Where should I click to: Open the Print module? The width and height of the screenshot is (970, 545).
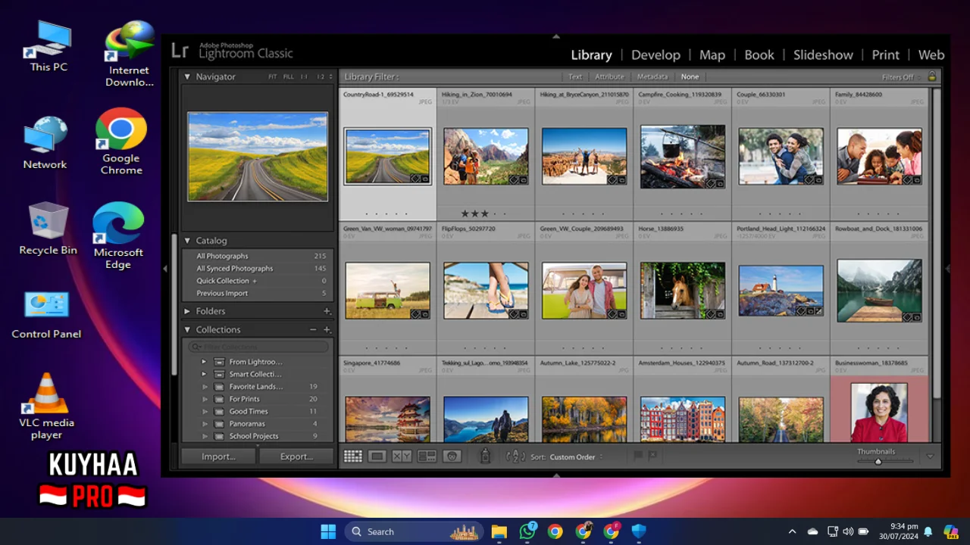(886, 54)
